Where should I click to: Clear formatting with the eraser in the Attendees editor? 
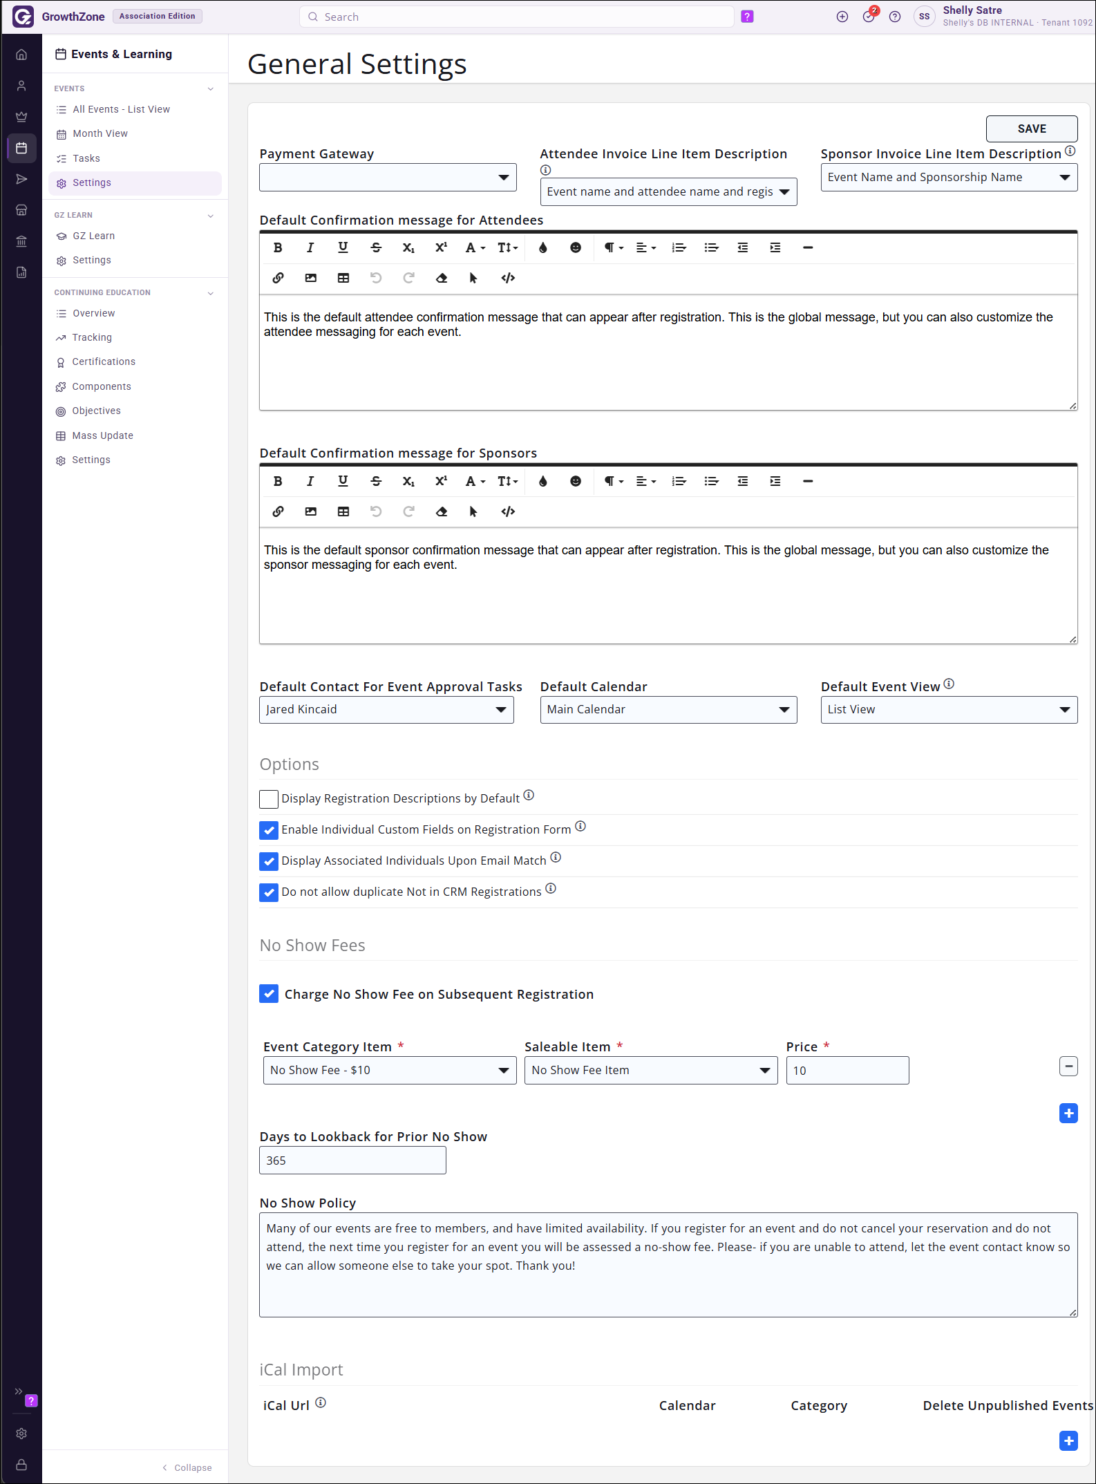pos(441,278)
